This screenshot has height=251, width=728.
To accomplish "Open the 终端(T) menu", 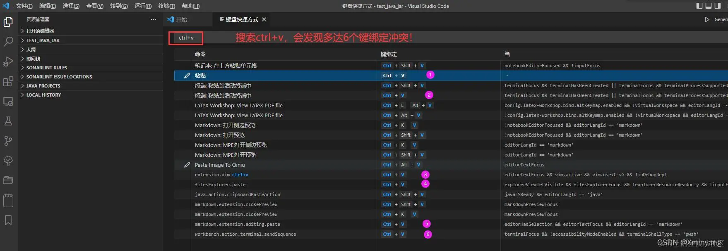I will pyautogui.click(x=166, y=6).
